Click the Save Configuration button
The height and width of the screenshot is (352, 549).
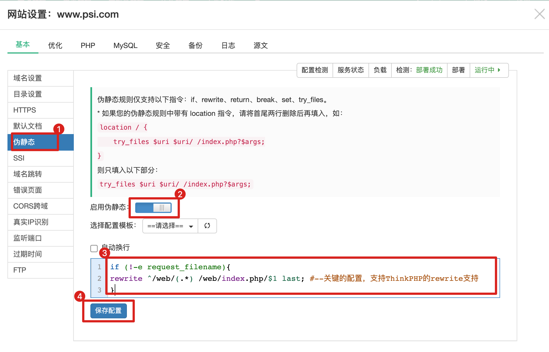click(108, 311)
